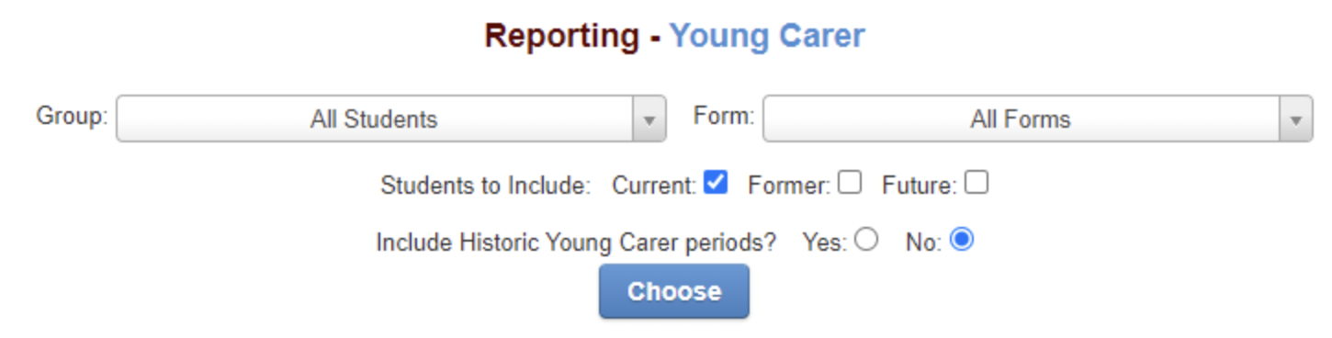Select Yes for historic Young Carer periods
1332x338 pixels.
tap(865, 240)
